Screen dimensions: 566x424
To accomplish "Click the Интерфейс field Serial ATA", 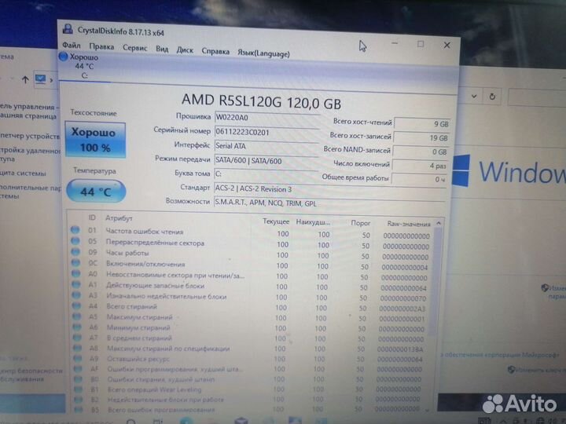I will pyautogui.click(x=266, y=146).
